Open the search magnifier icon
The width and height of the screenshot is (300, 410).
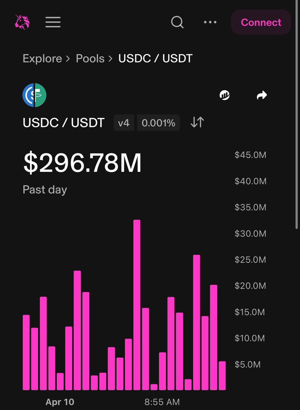pos(177,23)
